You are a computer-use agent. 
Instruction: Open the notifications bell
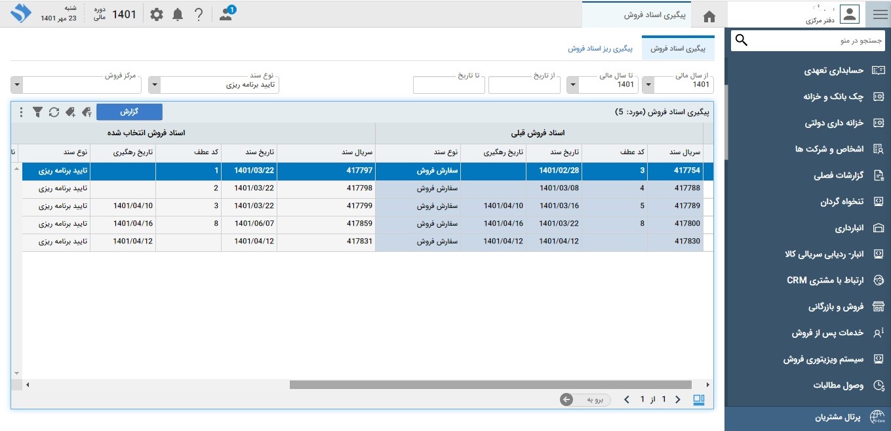point(178,14)
